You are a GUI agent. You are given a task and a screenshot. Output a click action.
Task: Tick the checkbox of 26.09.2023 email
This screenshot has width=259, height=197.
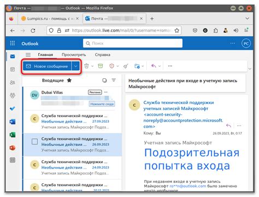coord(34,142)
